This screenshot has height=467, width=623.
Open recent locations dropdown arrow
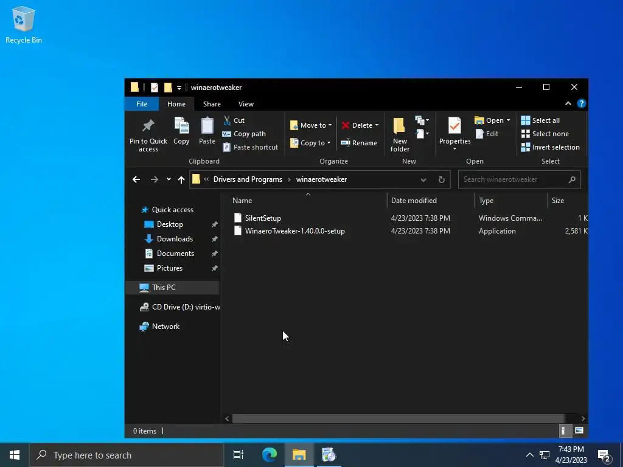(169, 179)
